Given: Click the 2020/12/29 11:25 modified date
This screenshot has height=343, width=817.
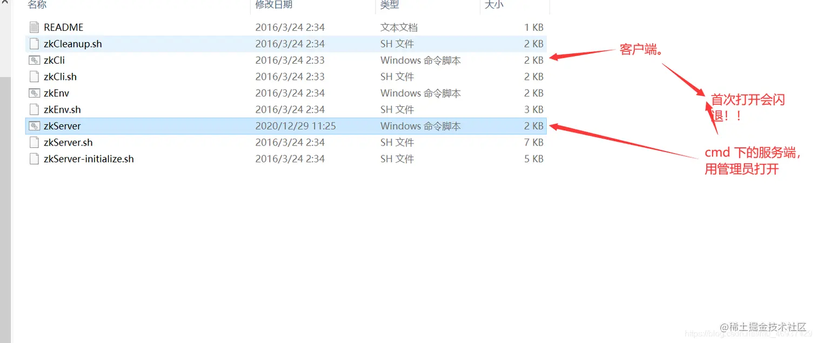Looking at the screenshot, I should [x=296, y=126].
